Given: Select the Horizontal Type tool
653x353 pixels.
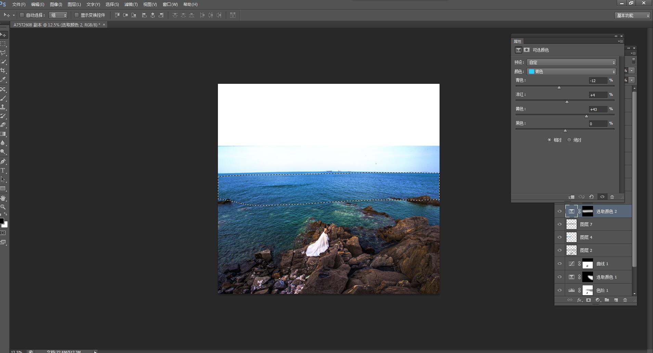Looking at the screenshot, I should pos(3,170).
